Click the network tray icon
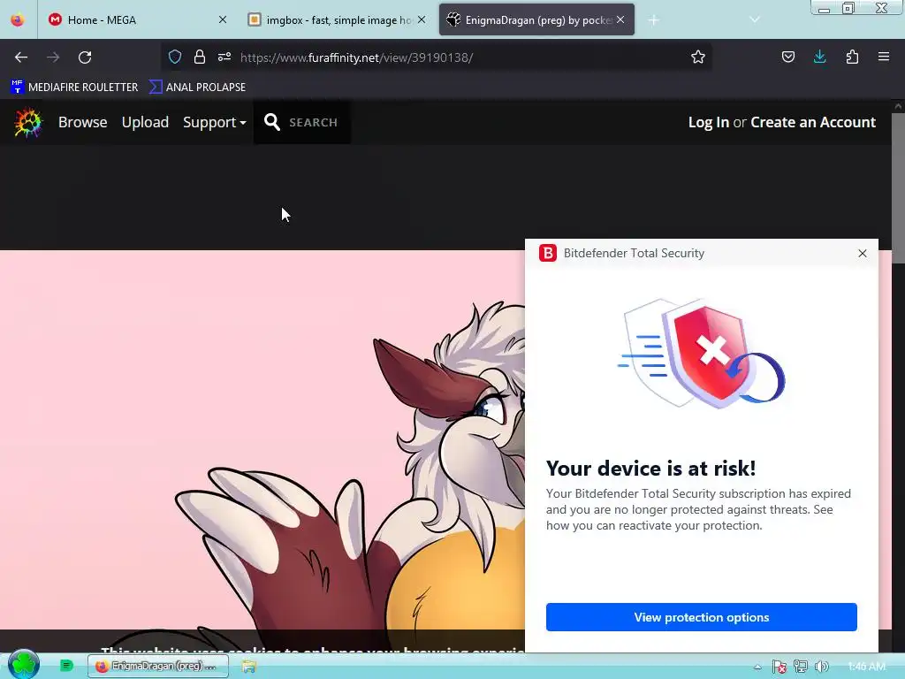 pyautogui.click(x=801, y=667)
